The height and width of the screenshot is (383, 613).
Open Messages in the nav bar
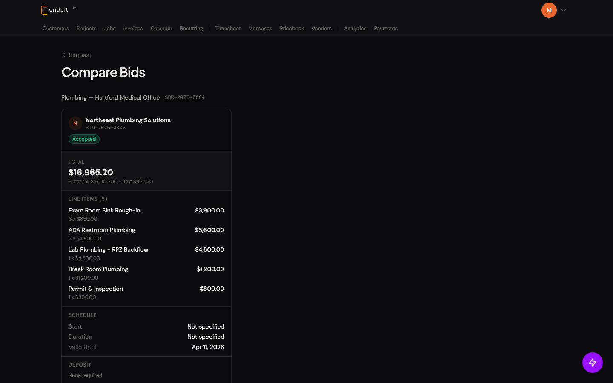260,29
